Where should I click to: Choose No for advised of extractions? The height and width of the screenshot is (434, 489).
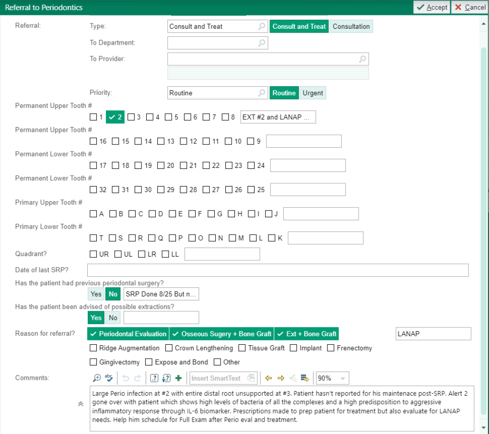coord(113,317)
